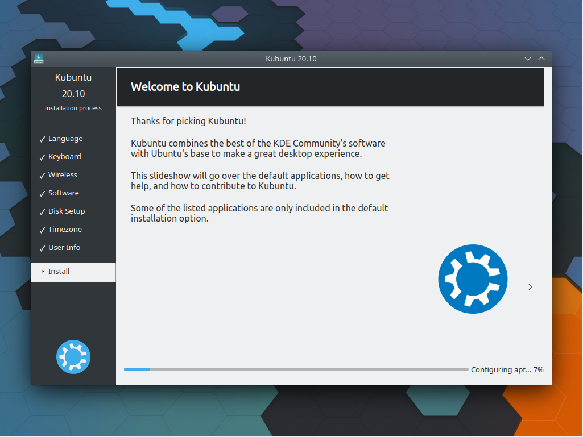Click the paragraph starting 'Kubuntu combines the best'
This screenshot has width=583, height=437.
coord(258,148)
